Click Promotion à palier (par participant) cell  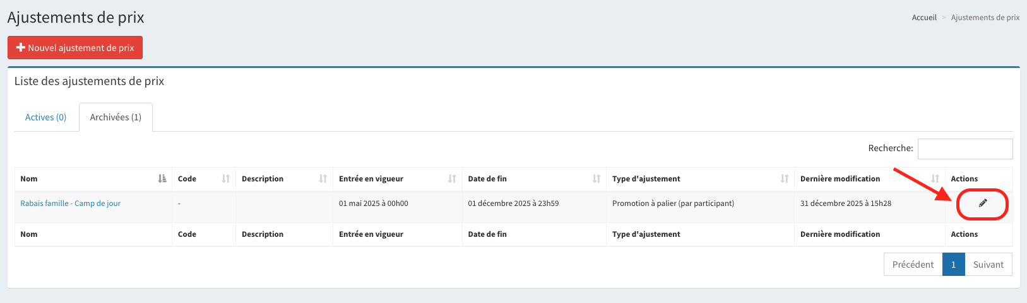(x=701, y=207)
